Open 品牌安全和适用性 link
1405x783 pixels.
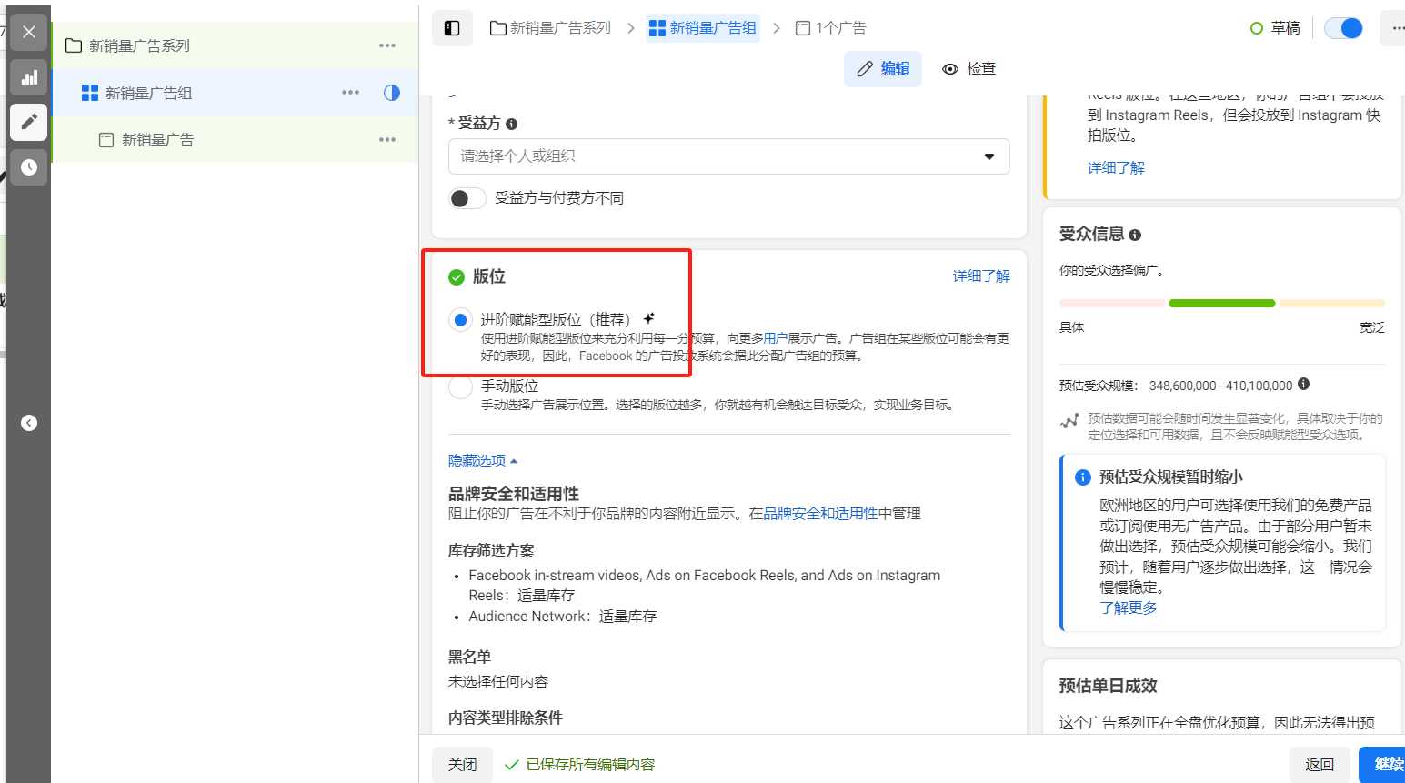tap(820, 514)
